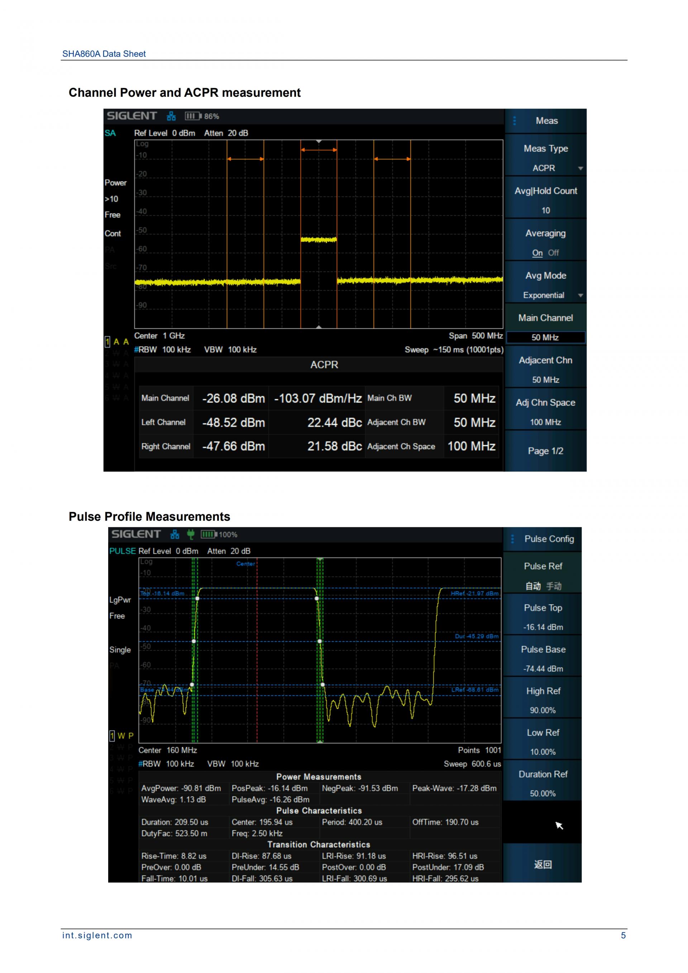Click the 100% battery icon

[209, 534]
